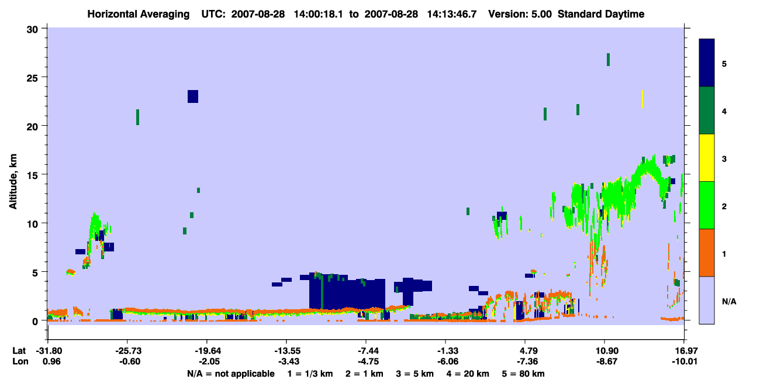Click the colorbar label 5

click(724, 63)
